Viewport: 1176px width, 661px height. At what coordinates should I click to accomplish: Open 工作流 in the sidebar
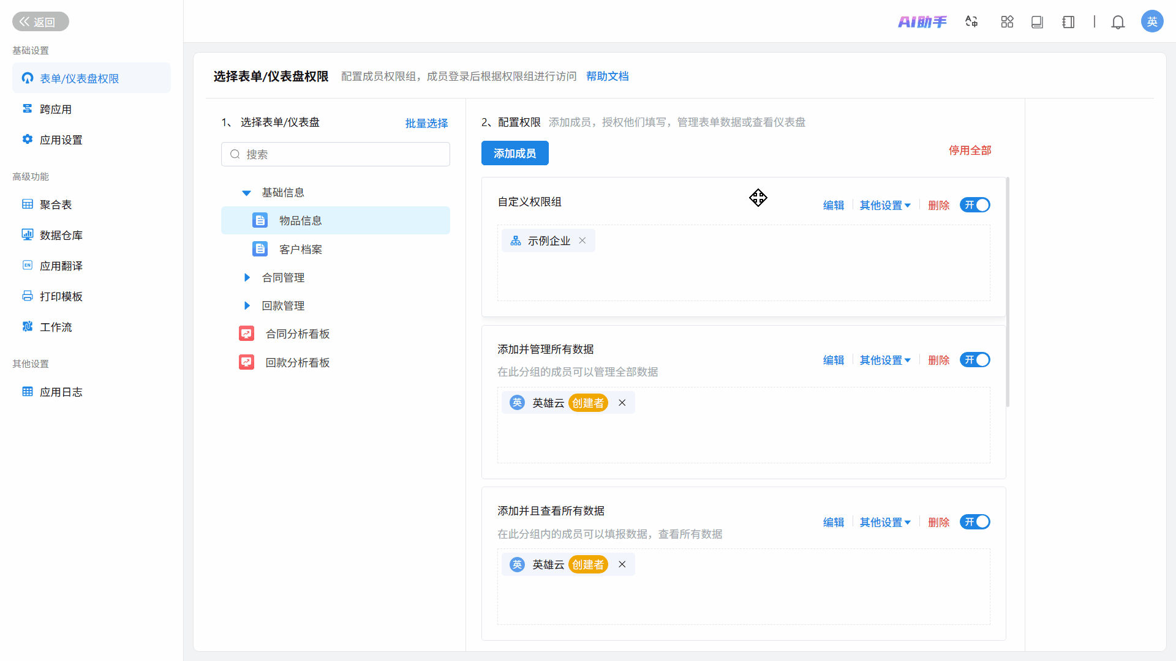(x=56, y=327)
